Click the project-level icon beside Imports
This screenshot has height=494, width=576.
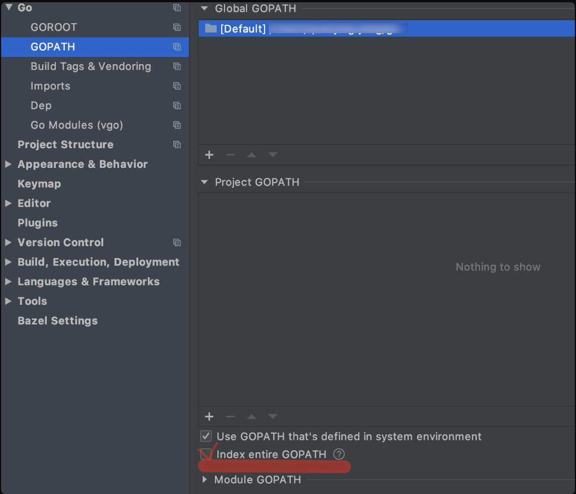(177, 86)
